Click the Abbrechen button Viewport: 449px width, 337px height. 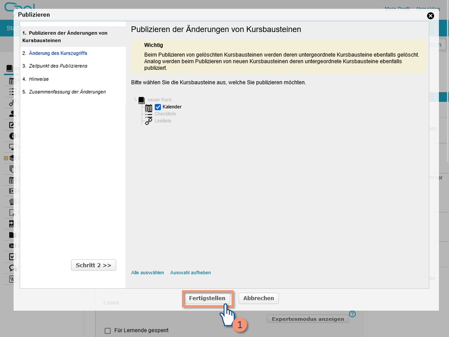(258, 298)
